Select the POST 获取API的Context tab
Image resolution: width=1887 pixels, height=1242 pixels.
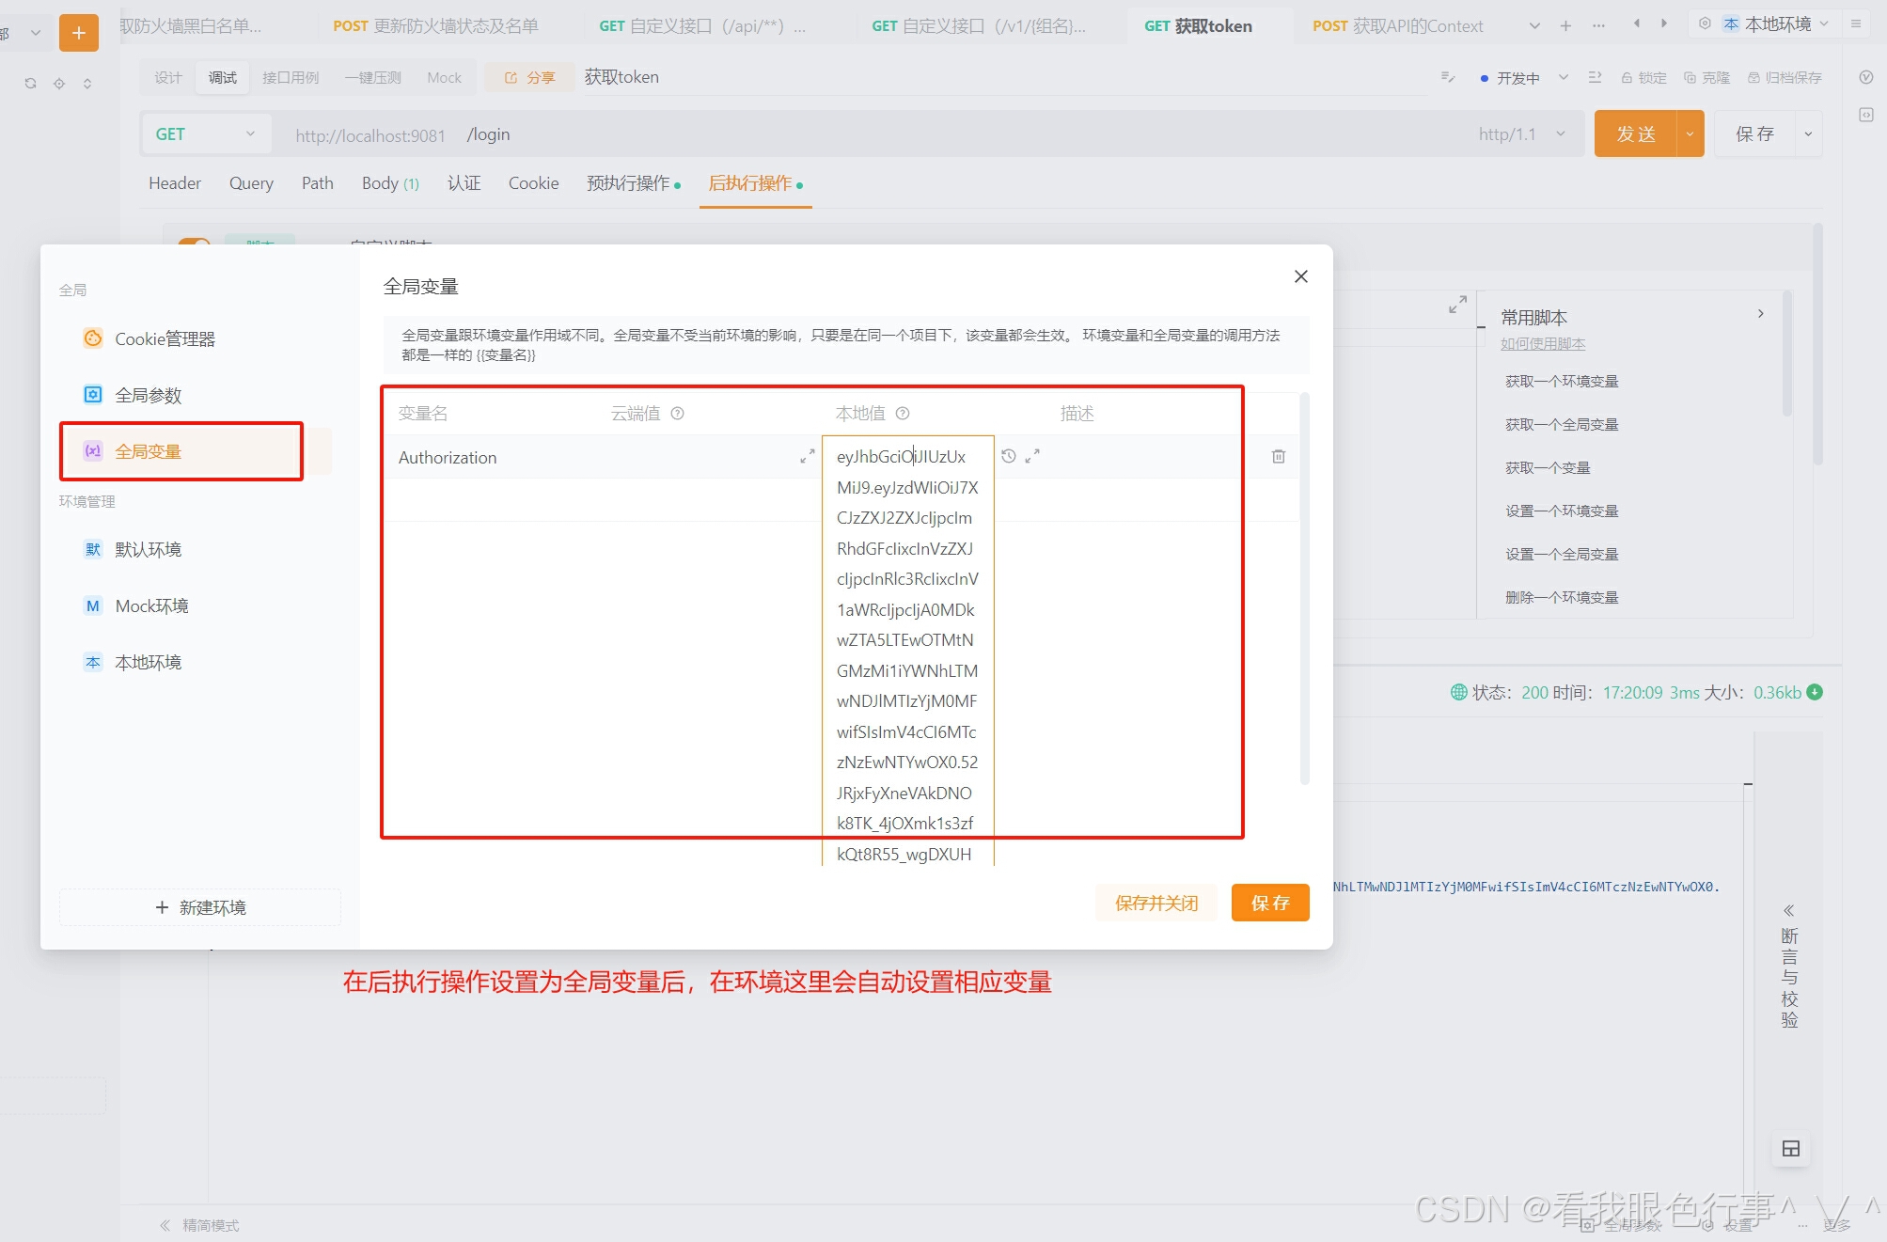point(1397,25)
